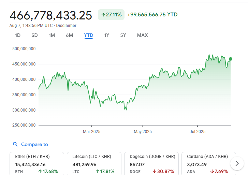Select the 1D time range tab
Viewport: 248px width, 175px height.
[x=18, y=35]
